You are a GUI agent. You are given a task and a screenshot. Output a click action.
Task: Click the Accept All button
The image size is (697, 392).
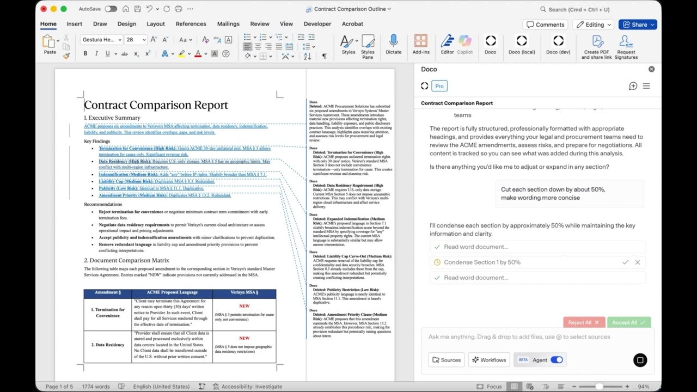pyautogui.click(x=628, y=322)
